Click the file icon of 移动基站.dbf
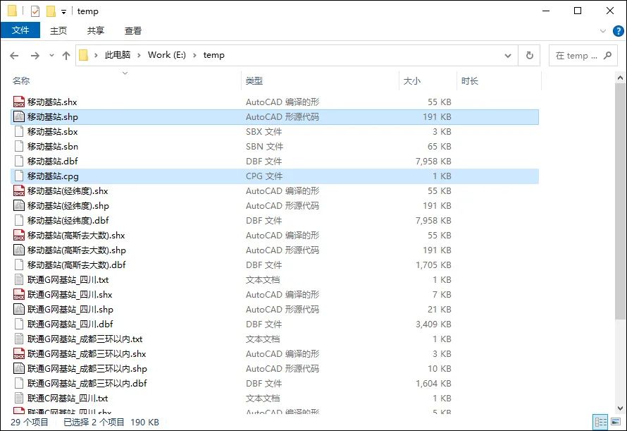This screenshot has height=431, width=627. 19,161
